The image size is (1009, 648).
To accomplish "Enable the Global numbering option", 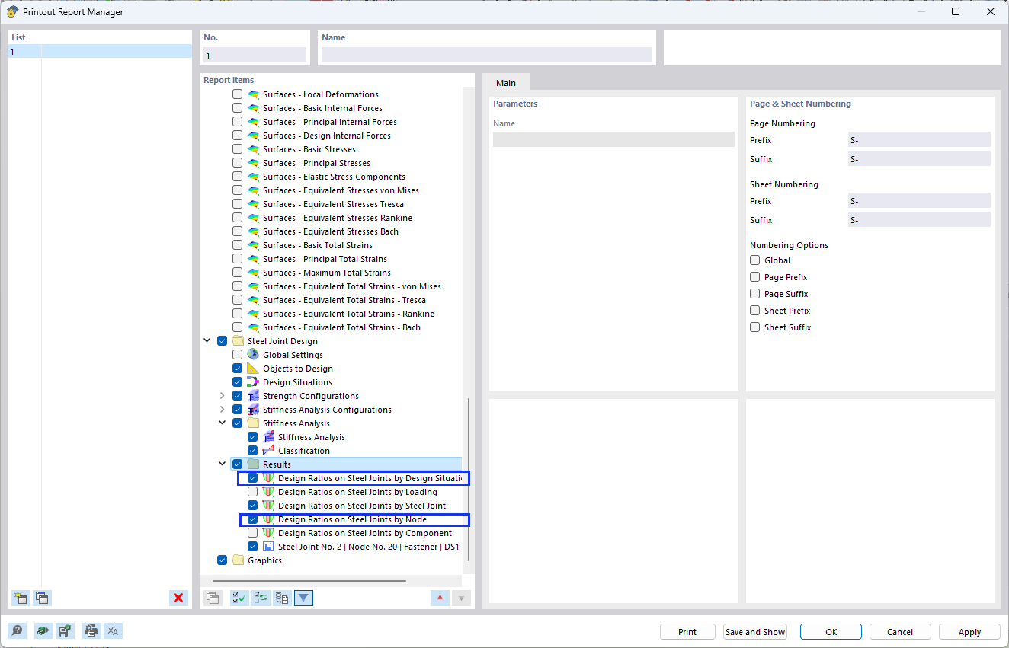I will (x=755, y=260).
